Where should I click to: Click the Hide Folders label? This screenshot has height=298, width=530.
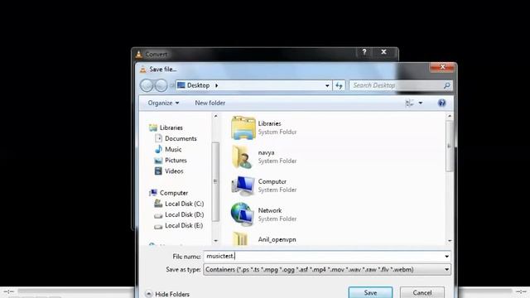pyautogui.click(x=172, y=294)
